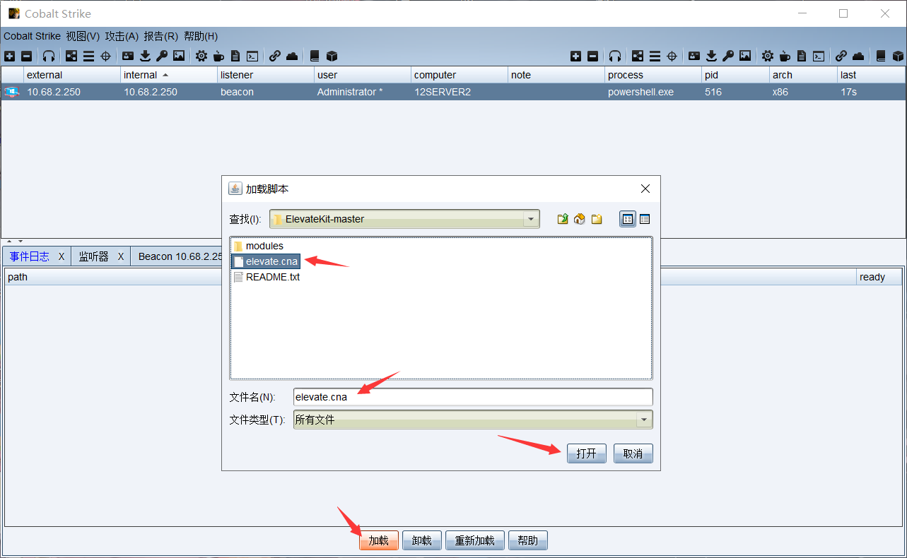907x558 pixels.
Task: Switch to the 监听器 tab
Action: 94,256
